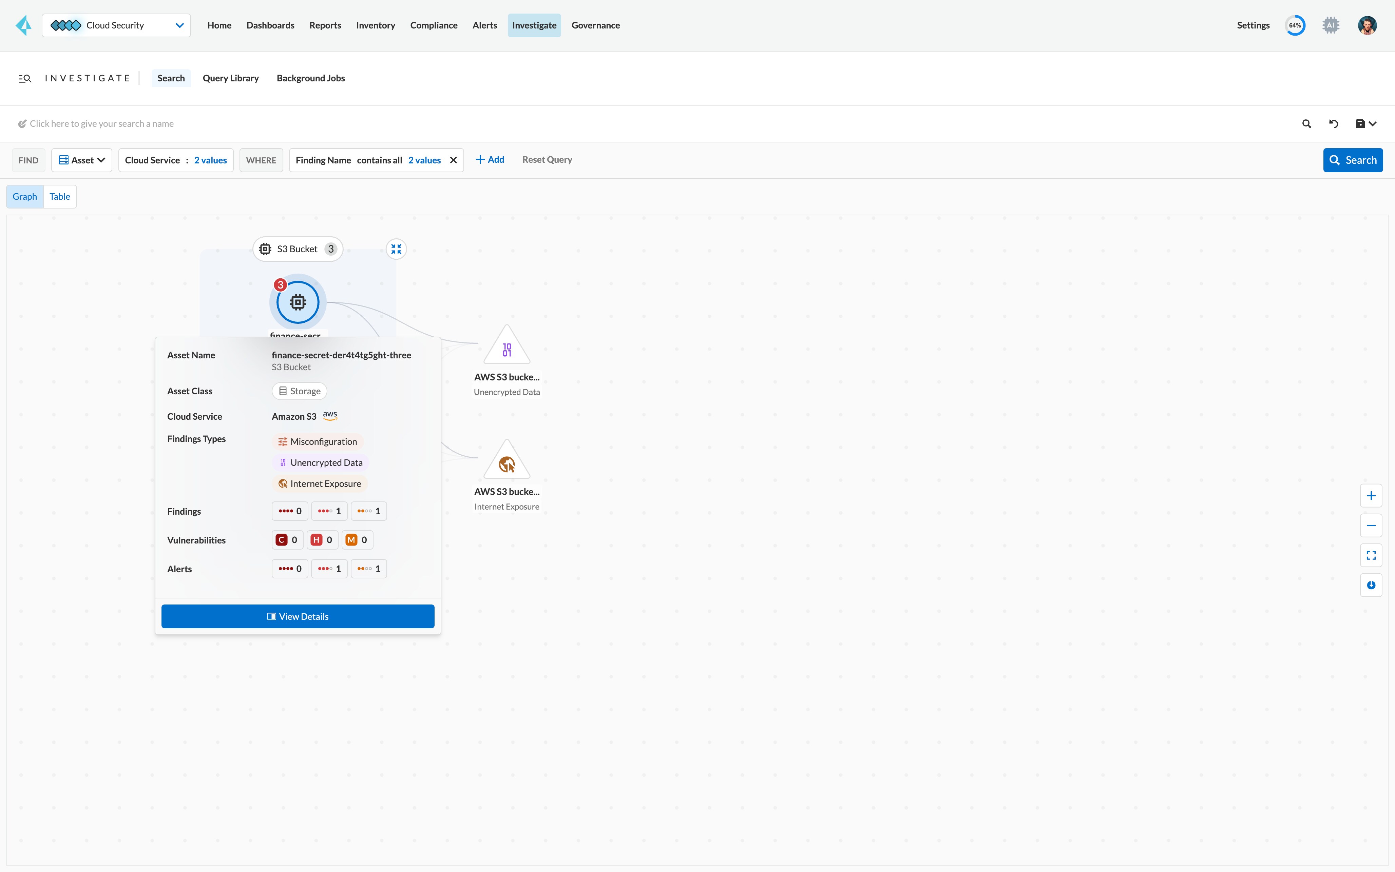This screenshot has height=872, width=1395.
Task: Go to the Compliance menu
Action: (433, 25)
